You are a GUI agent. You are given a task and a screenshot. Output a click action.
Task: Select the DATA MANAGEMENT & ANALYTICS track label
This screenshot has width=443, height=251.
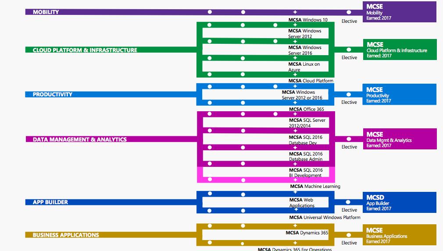pyautogui.click(x=80, y=139)
